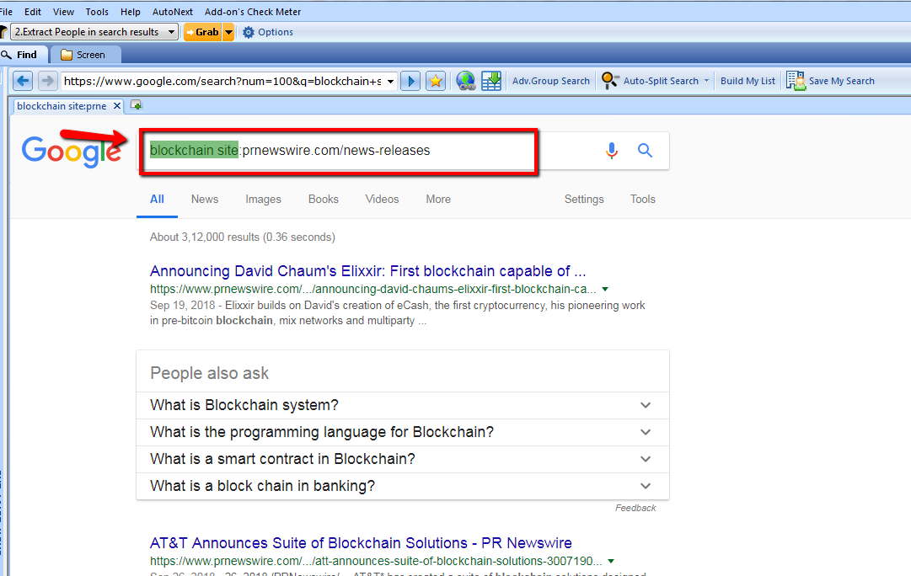
Task: Click the star favorites icon
Action: tap(435, 81)
